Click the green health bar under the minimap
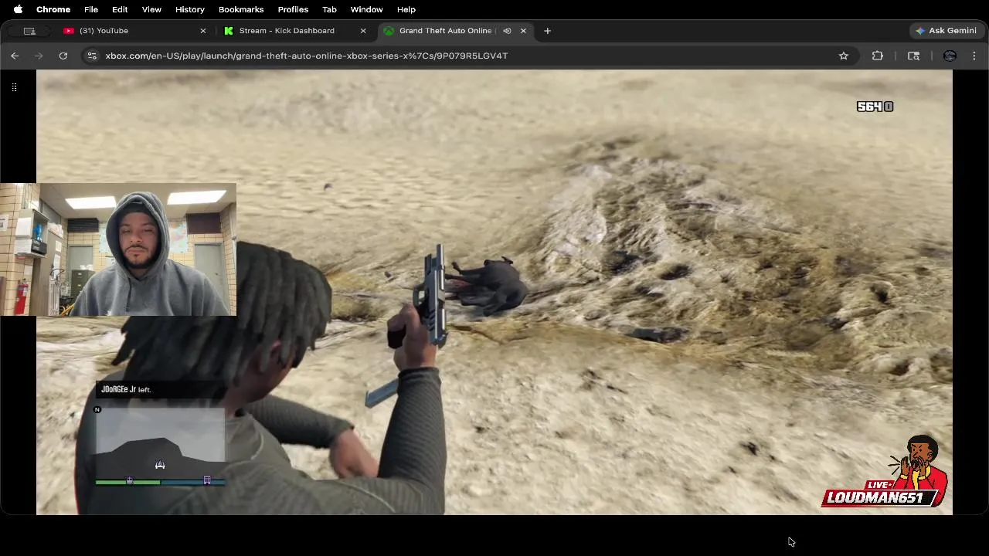Screen dimensions: 989x556 click(128, 482)
